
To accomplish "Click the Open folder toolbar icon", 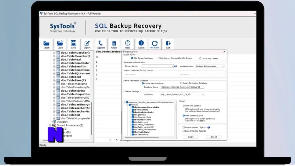I will (46, 44).
